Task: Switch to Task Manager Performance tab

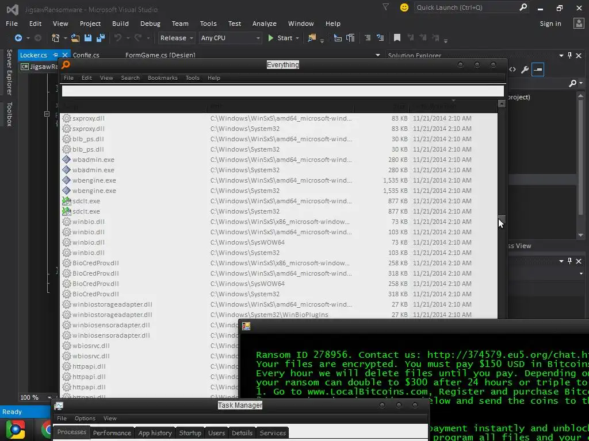Action: click(112, 433)
